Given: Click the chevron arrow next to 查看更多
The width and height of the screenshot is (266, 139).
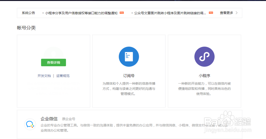Looking at the screenshot, I should 237,13.
